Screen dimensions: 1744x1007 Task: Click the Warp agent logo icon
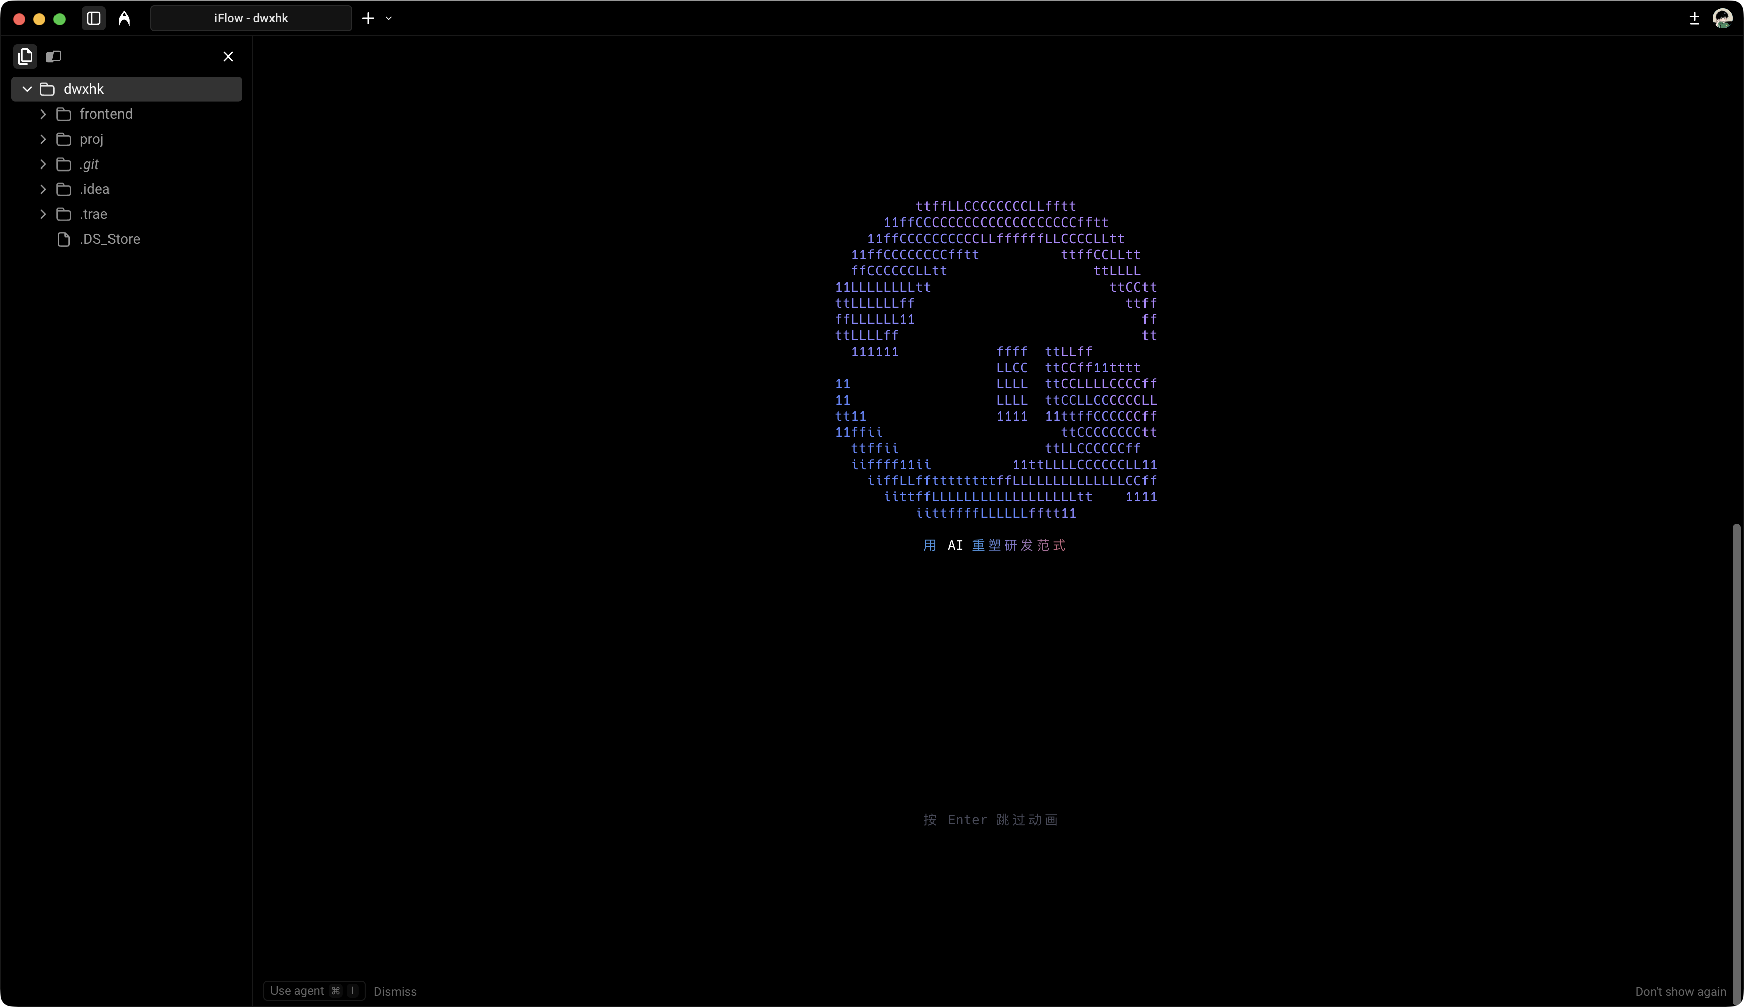click(x=124, y=19)
